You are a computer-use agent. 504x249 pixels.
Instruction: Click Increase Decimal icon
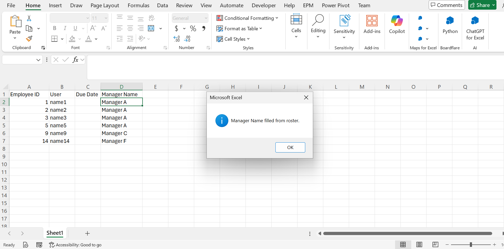click(177, 39)
